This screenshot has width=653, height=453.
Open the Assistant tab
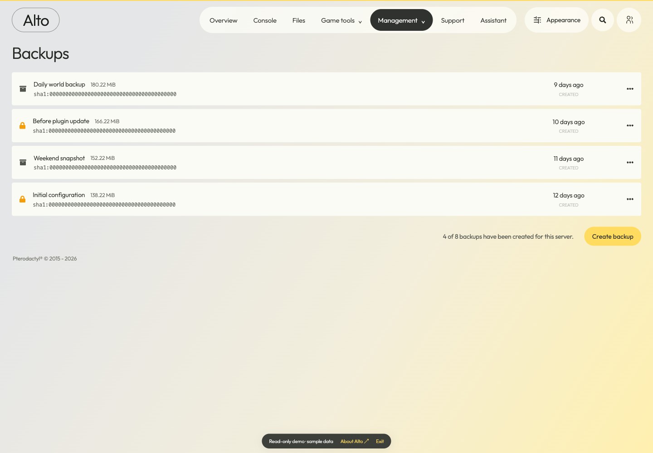(493, 20)
